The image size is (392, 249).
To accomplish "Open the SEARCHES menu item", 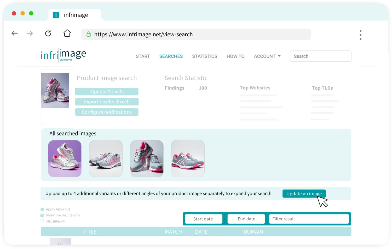I will coord(171,56).
